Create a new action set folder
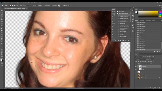The image size is (162, 91). click(x=123, y=40)
